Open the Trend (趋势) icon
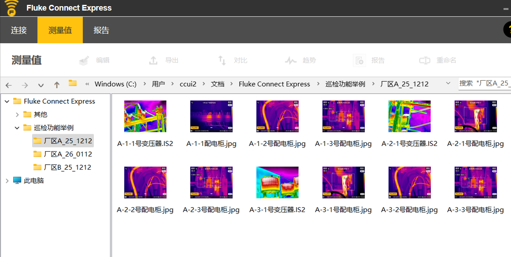Screen dimensions: 511x257 tap(291, 61)
